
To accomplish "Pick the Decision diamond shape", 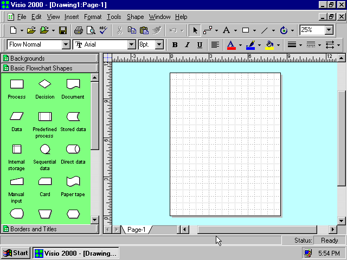I will tap(44, 84).
